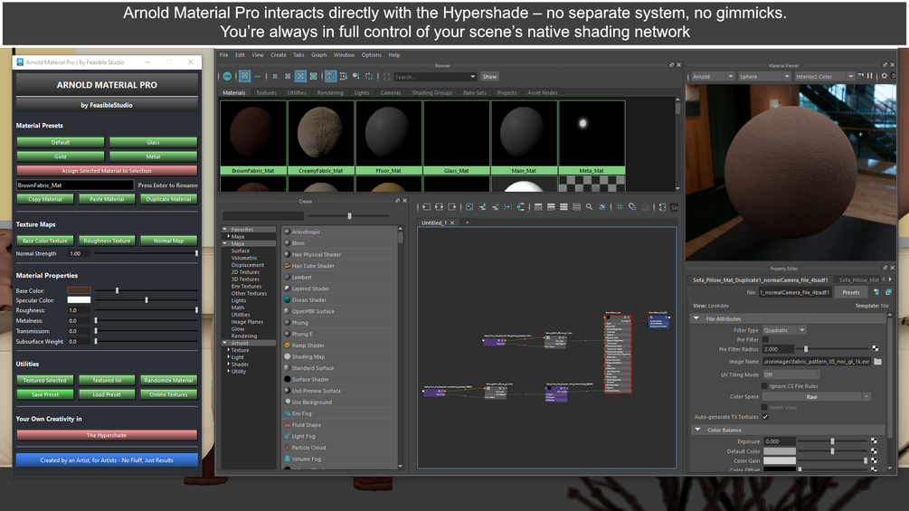
Task: Toggle the grid icon in graph toolbar
Action: 620,207
